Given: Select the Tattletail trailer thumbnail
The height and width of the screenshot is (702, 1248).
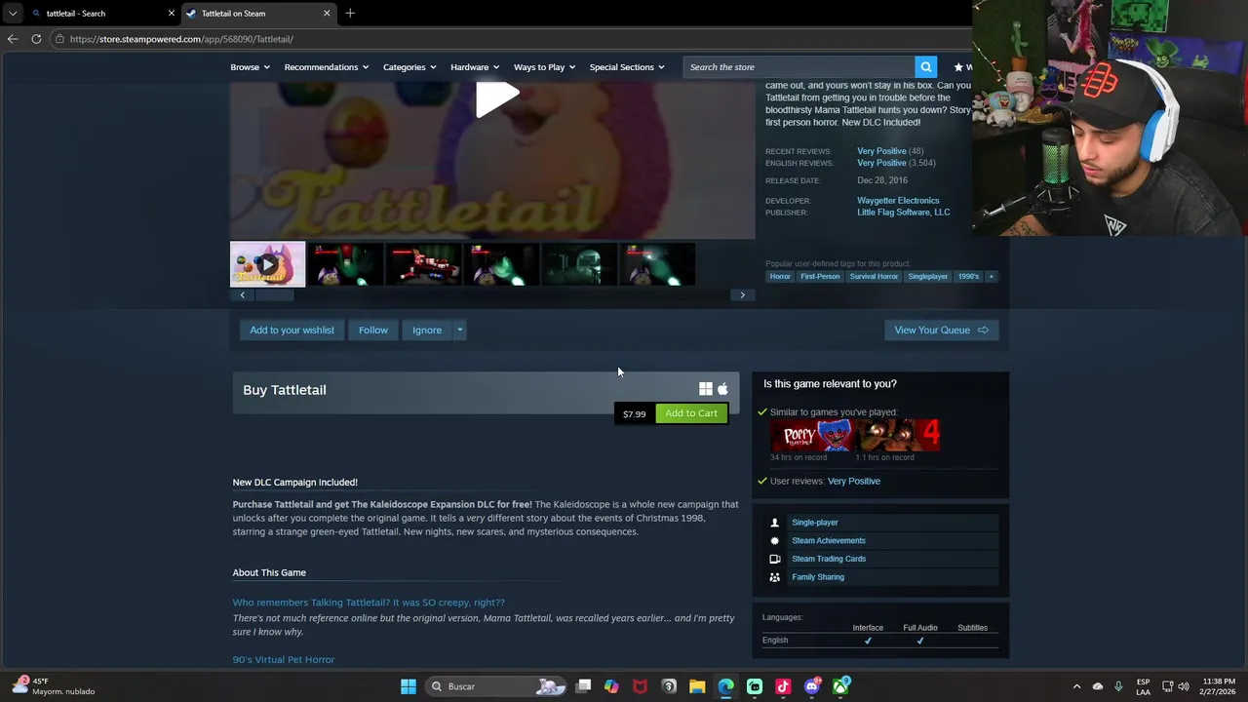Looking at the screenshot, I should [267, 264].
